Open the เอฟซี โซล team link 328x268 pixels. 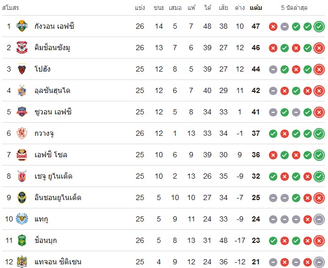click(x=51, y=155)
